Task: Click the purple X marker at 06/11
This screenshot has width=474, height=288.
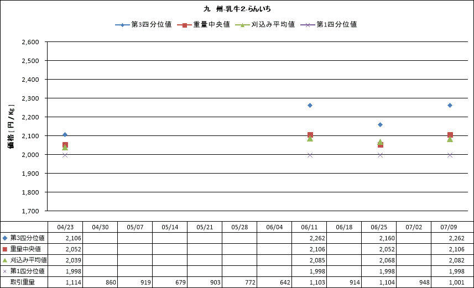Action: (x=310, y=155)
